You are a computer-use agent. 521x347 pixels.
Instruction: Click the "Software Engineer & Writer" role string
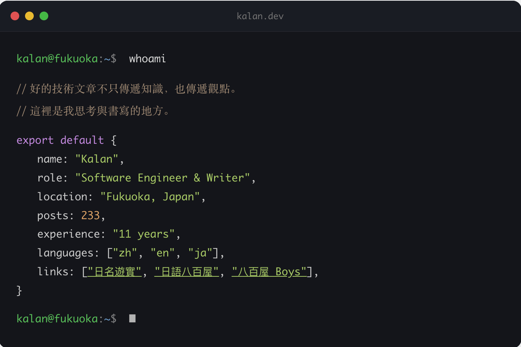pos(163,178)
